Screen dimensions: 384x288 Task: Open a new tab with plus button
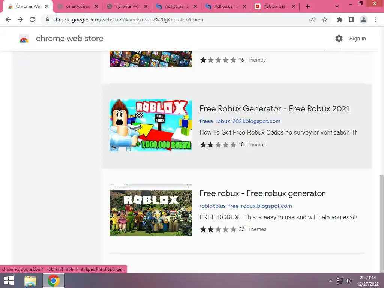308,7
